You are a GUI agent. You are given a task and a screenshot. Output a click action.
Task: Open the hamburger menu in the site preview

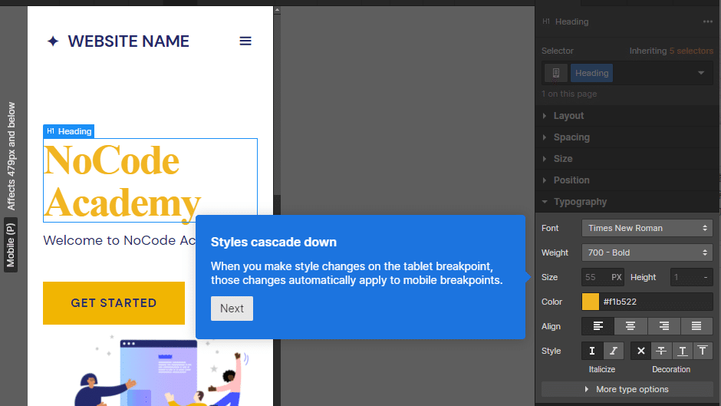245,41
